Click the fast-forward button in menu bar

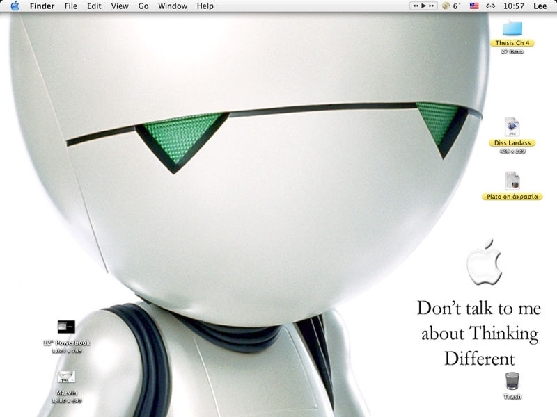pyautogui.click(x=432, y=6)
